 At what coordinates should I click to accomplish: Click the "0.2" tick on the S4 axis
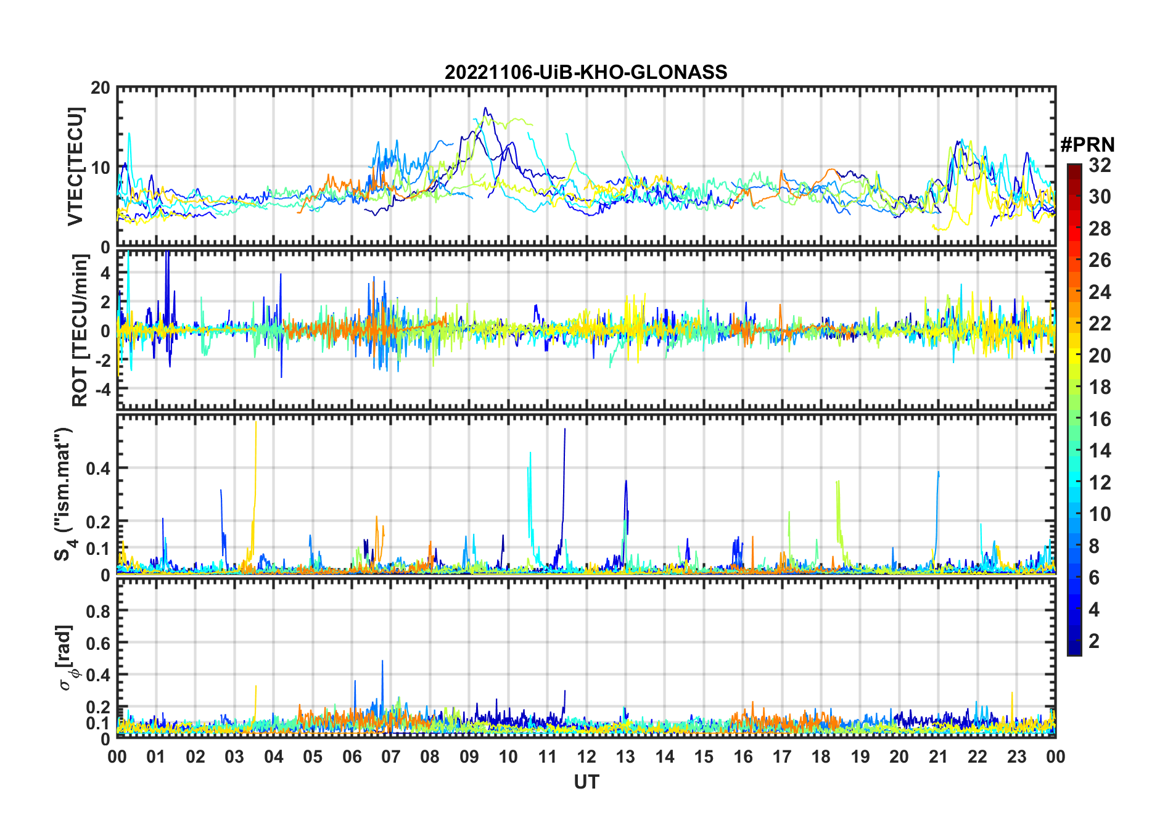98,522
